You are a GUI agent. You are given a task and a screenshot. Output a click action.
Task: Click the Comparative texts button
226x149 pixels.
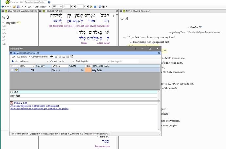(40, 57)
